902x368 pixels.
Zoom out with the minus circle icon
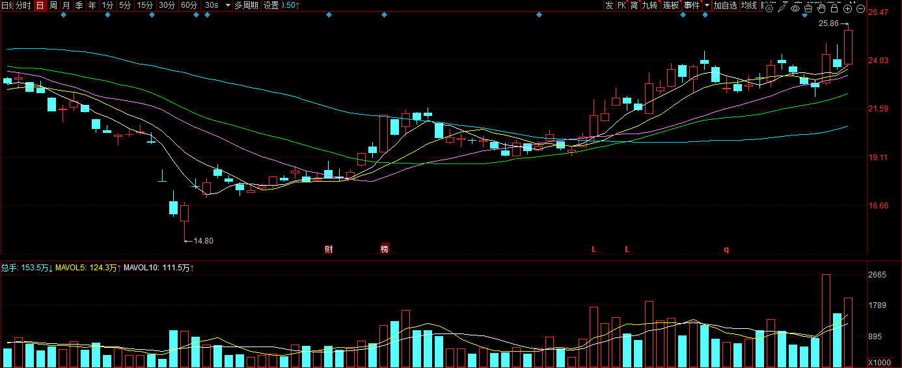[860, 8]
